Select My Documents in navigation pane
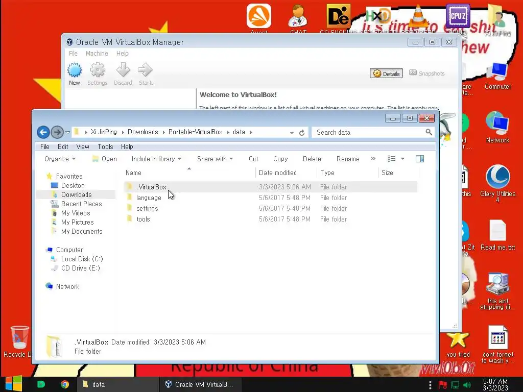Screen dimensions: 523x392 point(82,231)
